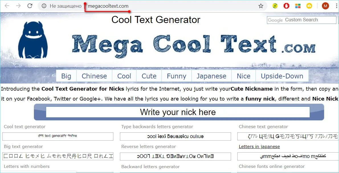Open the Letters in japanese link
Viewport: 339px width, 173px height.
point(259,147)
